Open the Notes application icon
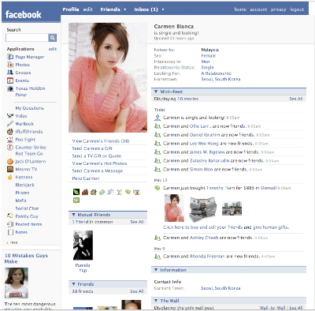Viewport: 315px width, 311px height. click(10, 232)
